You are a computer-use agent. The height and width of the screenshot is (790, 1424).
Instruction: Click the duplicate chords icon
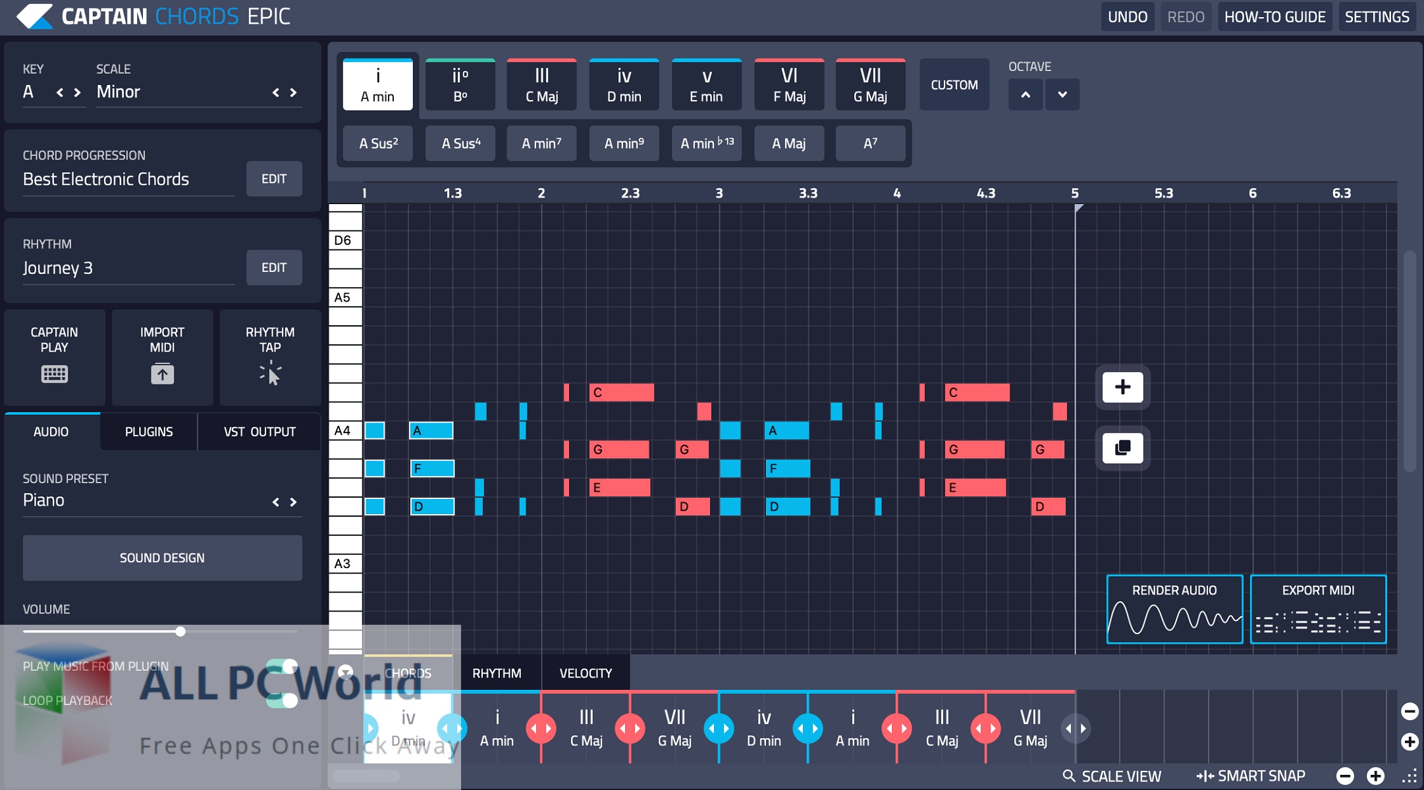1122,448
